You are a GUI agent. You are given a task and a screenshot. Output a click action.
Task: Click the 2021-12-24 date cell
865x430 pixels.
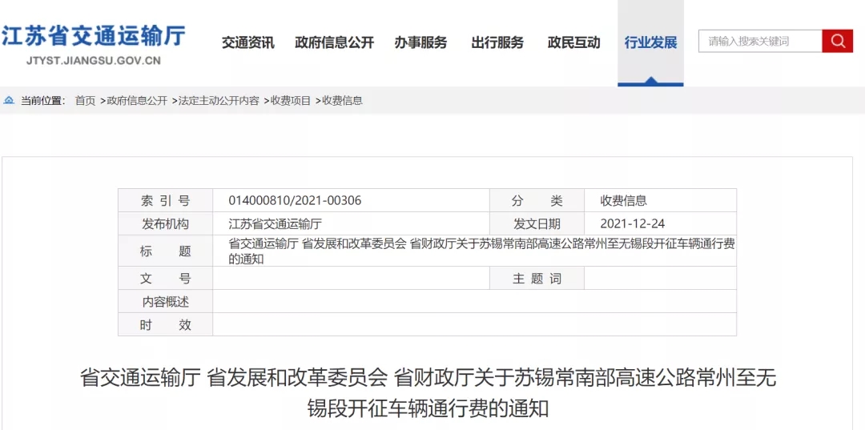[x=632, y=224]
